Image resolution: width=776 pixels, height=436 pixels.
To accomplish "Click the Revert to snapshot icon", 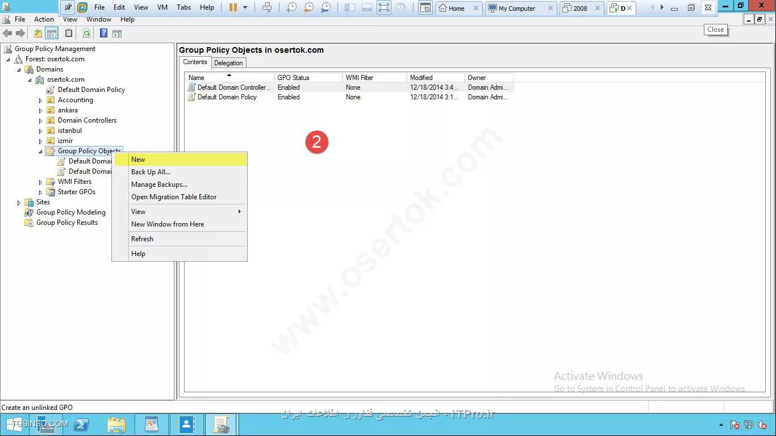I will point(308,7).
